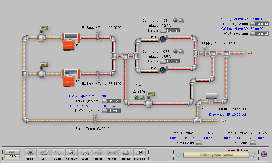Open the users page icon

click(85, 152)
